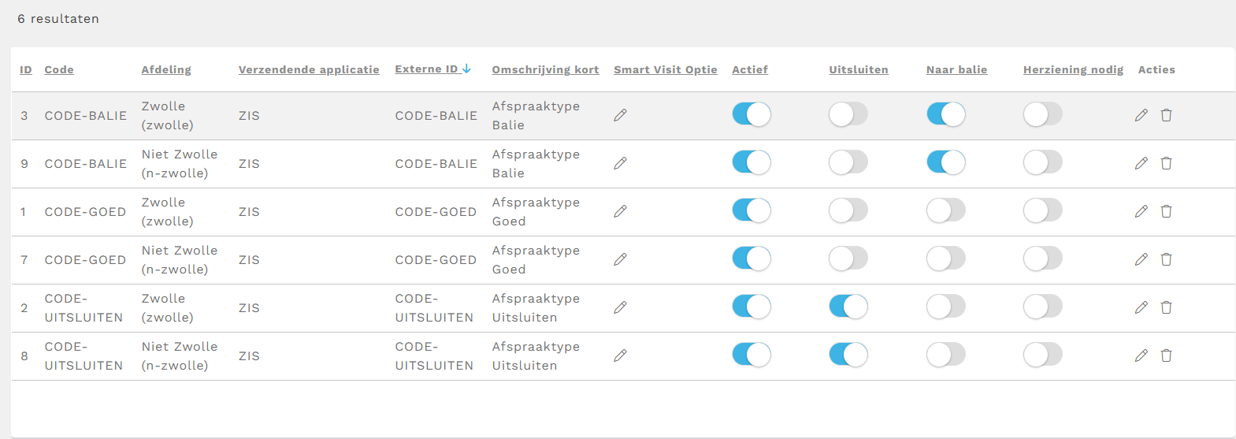This screenshot has width=1236, height=439.
Task: Delete the row with ID 8
Action: coord(1166,355)
